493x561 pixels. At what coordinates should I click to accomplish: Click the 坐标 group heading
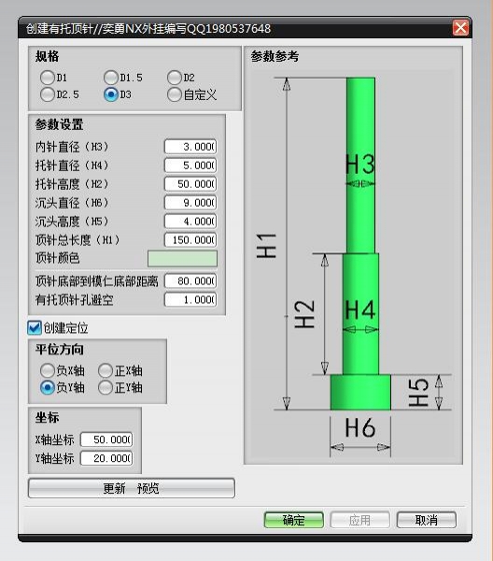click(x=48, y=417)
